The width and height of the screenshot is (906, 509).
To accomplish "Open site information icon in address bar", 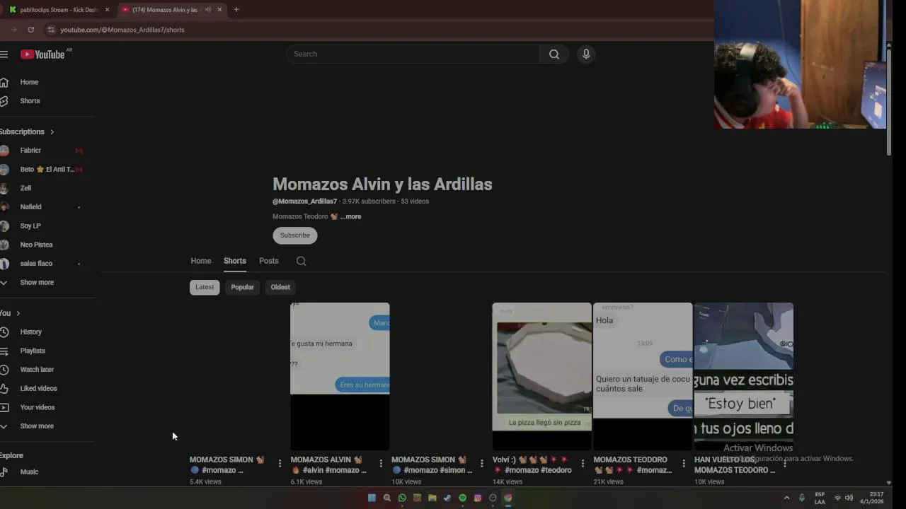I will pos(50,30).
